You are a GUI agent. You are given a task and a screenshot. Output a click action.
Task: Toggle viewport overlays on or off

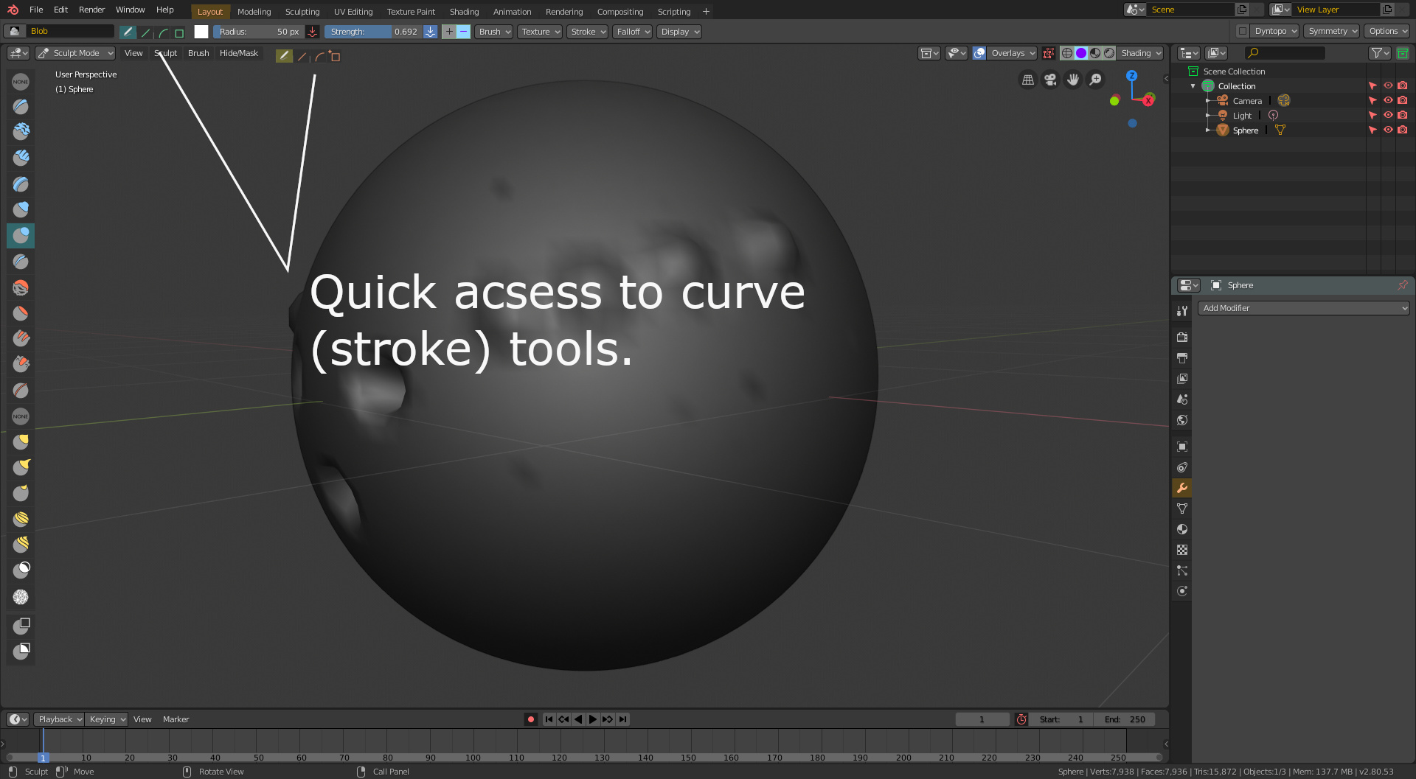(979, 53)
